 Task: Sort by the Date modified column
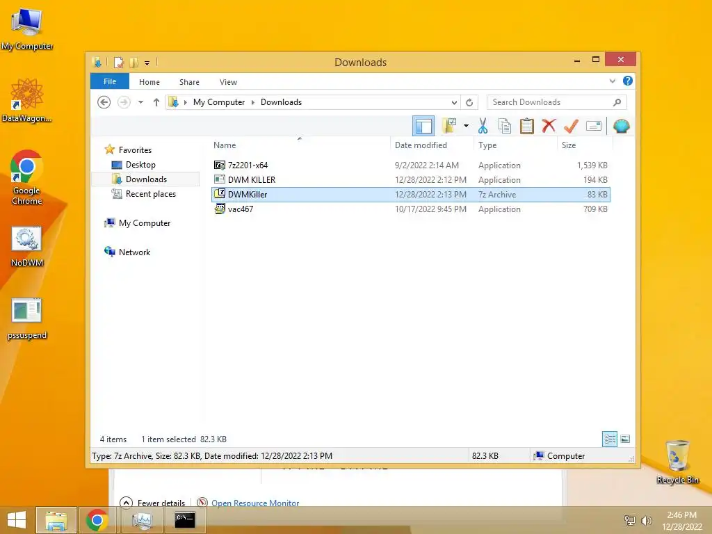point(421,145)
